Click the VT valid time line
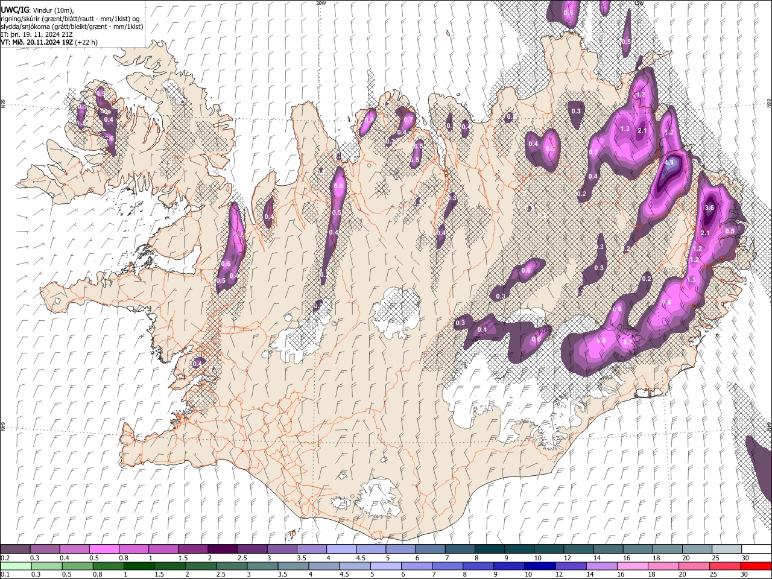This screenshot has width=772, height=579. coord(49,42)
